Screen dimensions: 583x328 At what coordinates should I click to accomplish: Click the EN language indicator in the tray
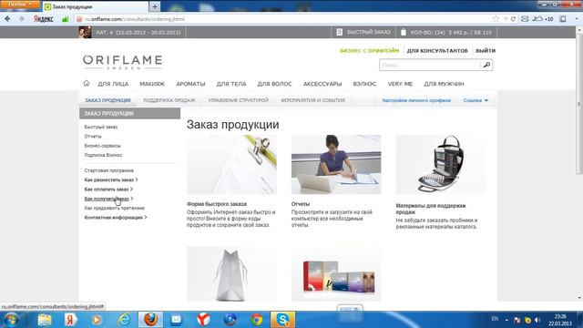(x=495, y=319)
